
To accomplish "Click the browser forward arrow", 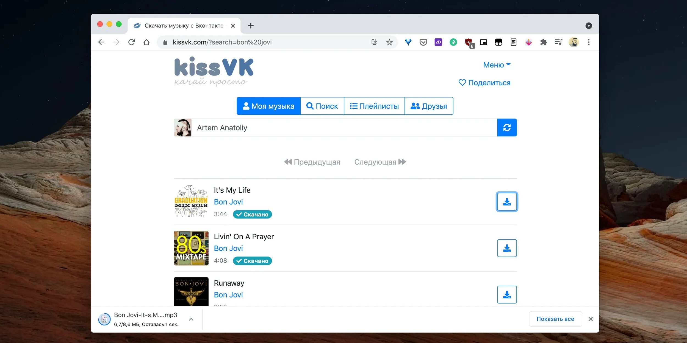I will [x=117, y=42].
